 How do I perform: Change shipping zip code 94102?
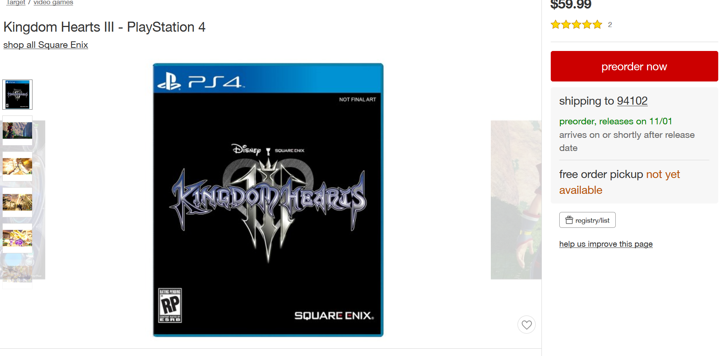coord(632,101)
